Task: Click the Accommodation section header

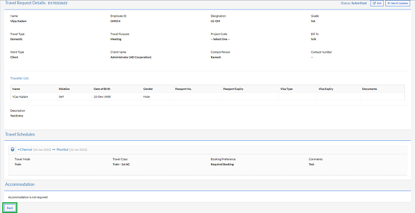Action: click(20, 184)
